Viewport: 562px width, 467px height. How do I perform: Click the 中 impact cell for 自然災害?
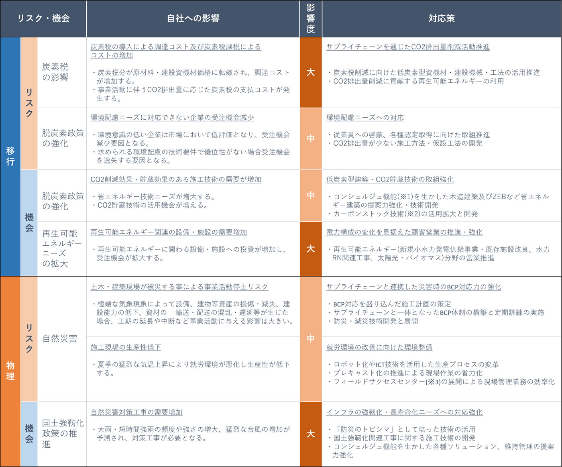[311, 339]
